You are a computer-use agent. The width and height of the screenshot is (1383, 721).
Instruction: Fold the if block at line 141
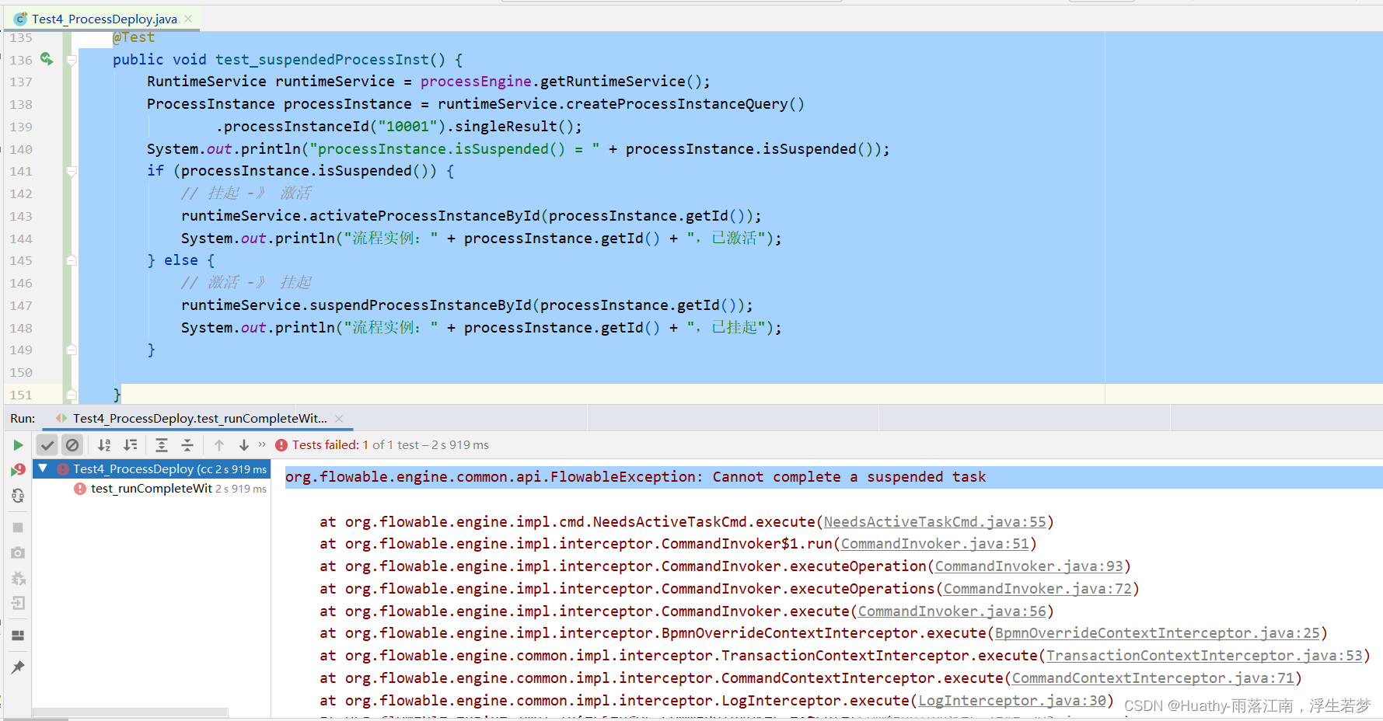tap(72, 171)
